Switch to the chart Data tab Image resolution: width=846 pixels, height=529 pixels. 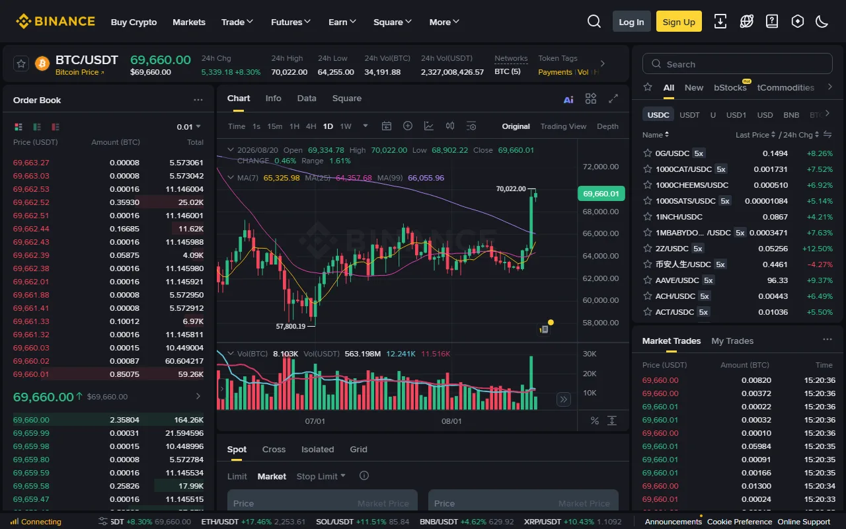307,98
